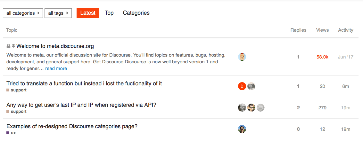Open the all tags dropdown
This screenshot has height=141, width=363.
tap(58, 13)
